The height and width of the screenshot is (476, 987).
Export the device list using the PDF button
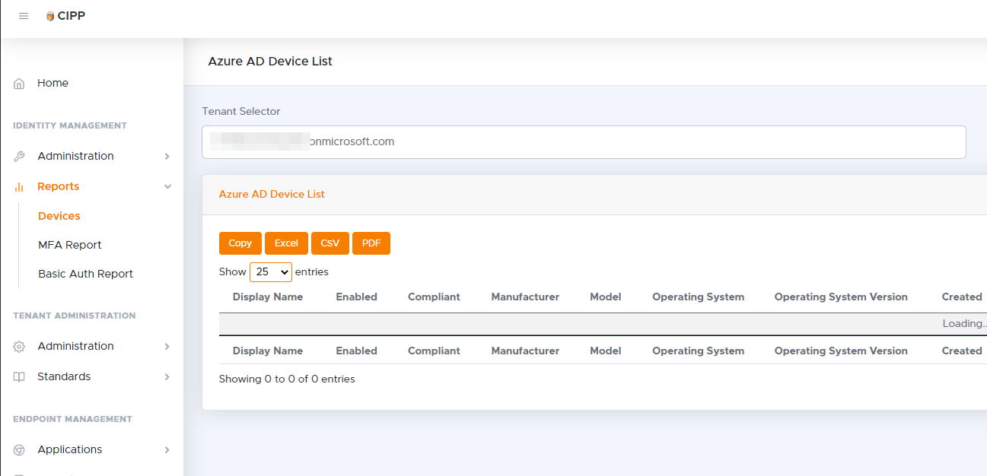pos(371,243)
